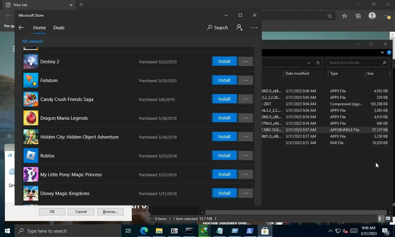This screenshot has width=395, height=237.
Task: Sort Explorer files by Type
Action: click(x=346, y=73)
